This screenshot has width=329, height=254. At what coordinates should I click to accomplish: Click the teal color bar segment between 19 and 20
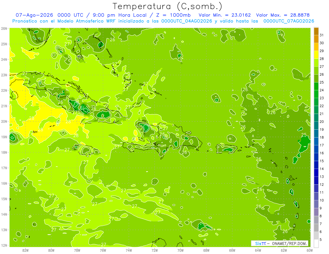[x=316, y=125]
